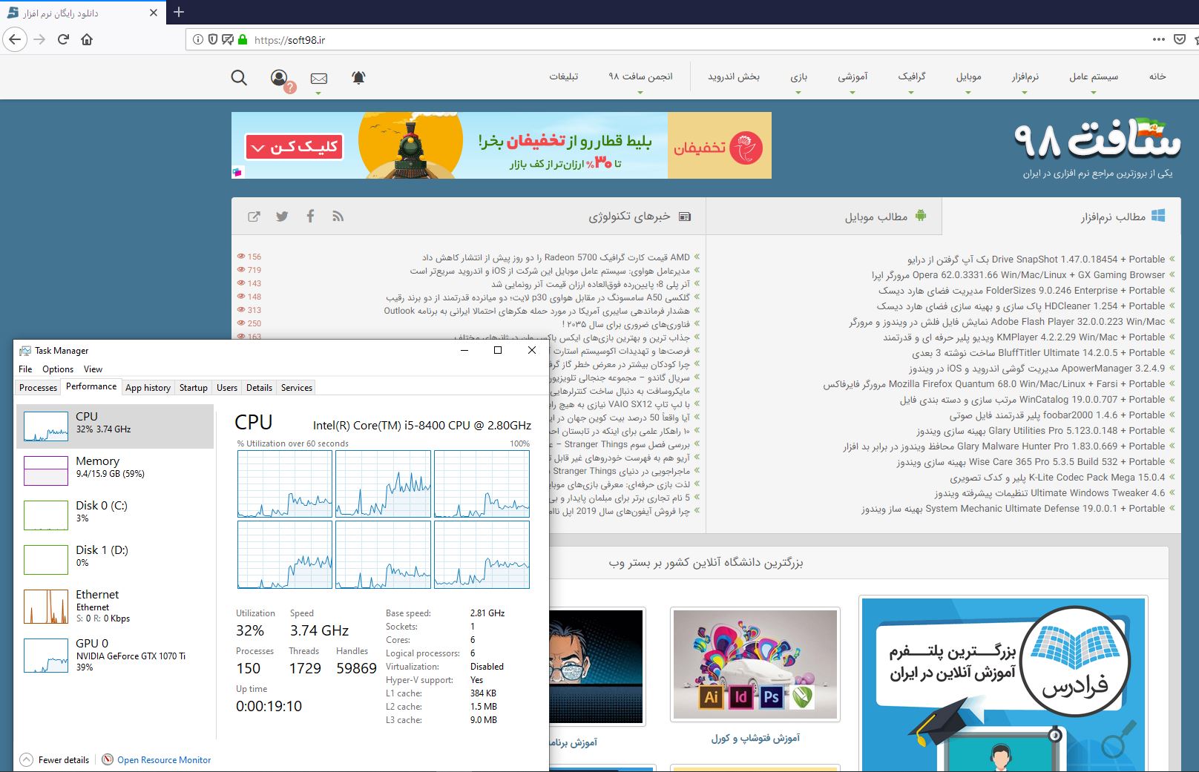
Task: Go to the browser home page icon
Action: tap(87, 39)
